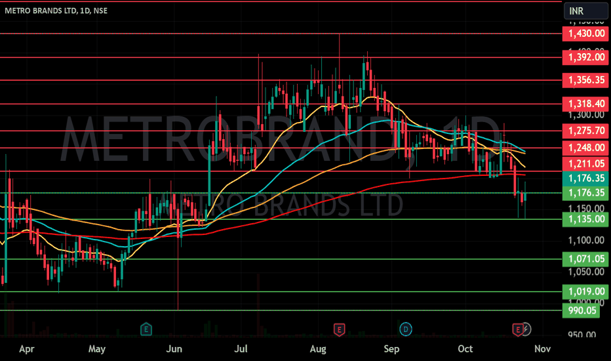Click the Jun label on time axis
Image resolution: width=611 pixels, height=361 pixels.
(174, 349)
